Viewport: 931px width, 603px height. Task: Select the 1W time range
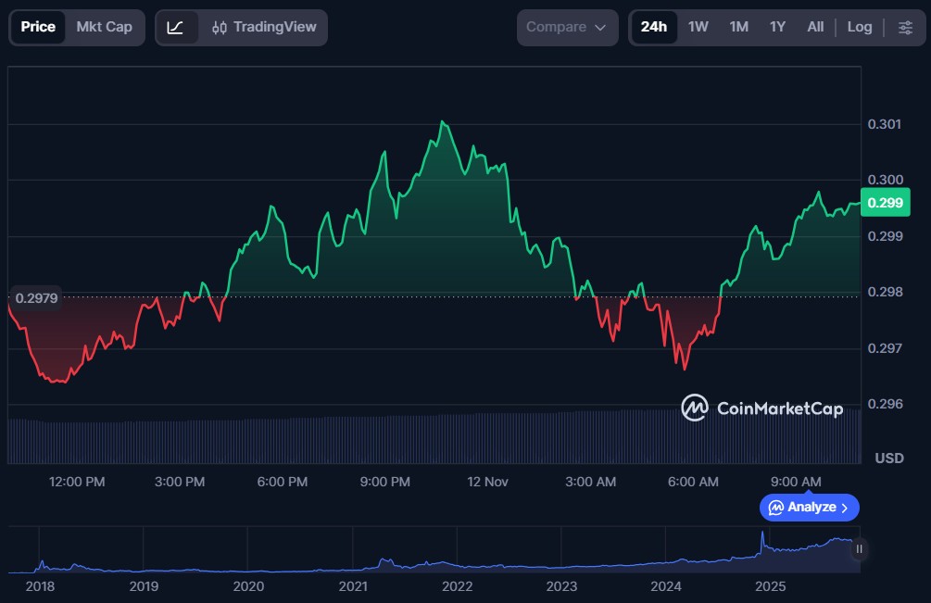click(698, 28)
